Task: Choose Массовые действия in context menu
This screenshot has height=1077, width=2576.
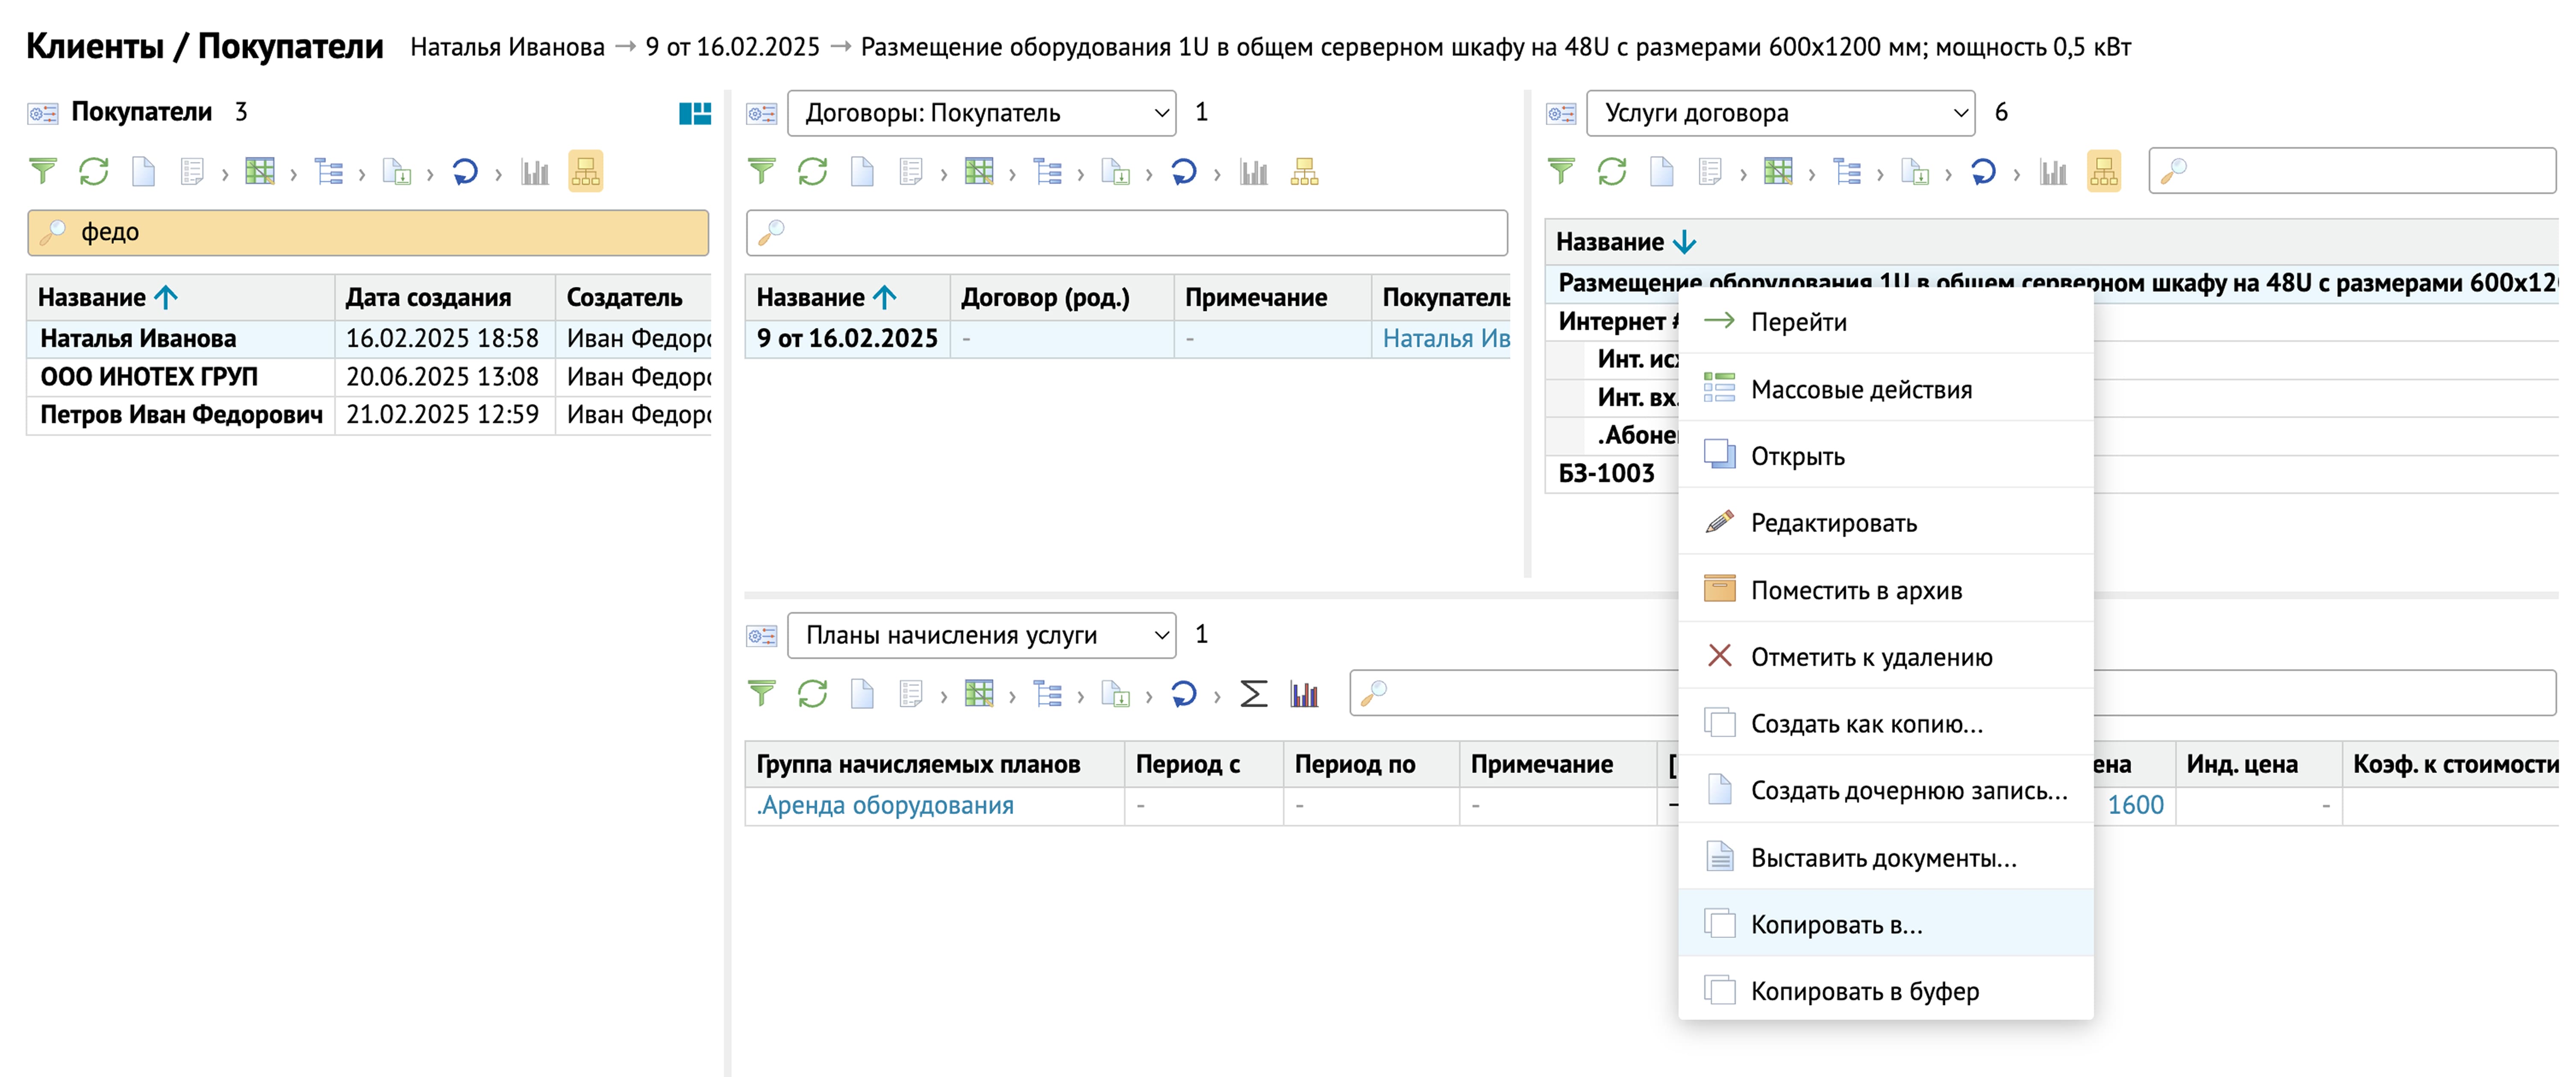Action: [x=1886, y=389]
